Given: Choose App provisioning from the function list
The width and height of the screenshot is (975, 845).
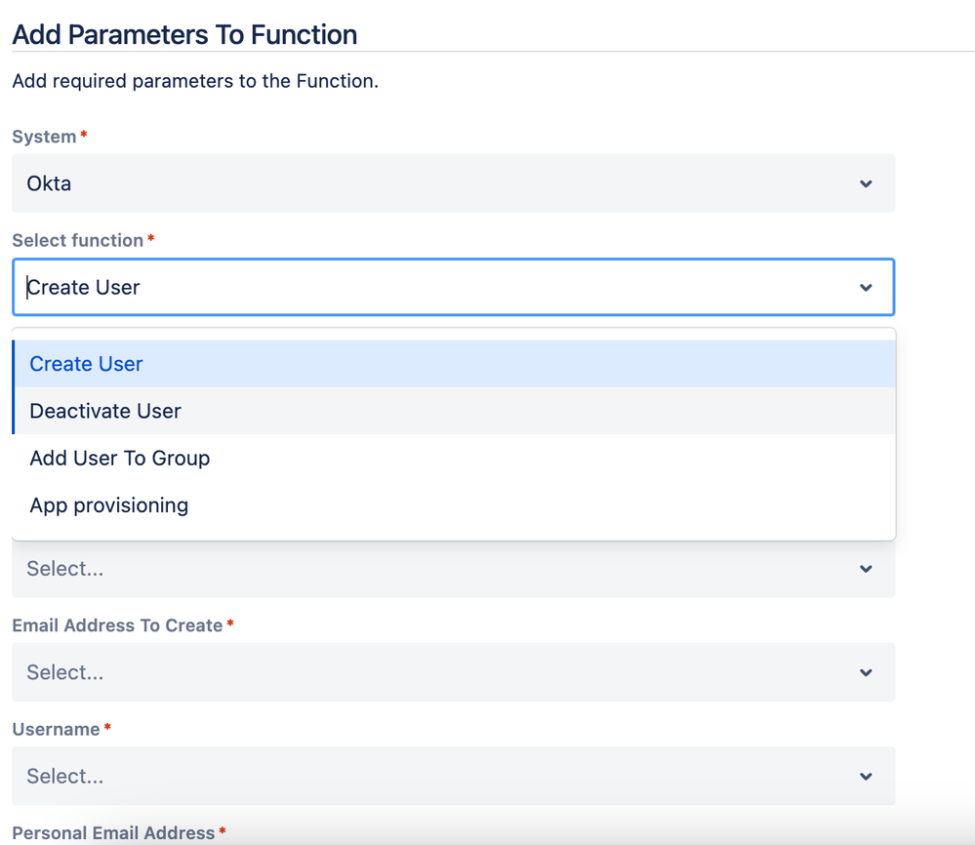Looking at the screenshot, I should (x=109, y=505).
